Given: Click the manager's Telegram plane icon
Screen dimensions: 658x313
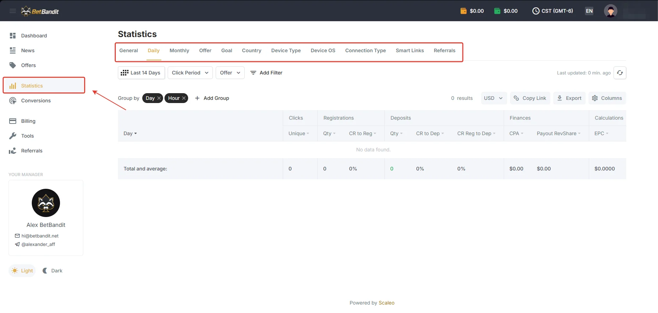Looking at the screenshot, I should pos(17,244).
